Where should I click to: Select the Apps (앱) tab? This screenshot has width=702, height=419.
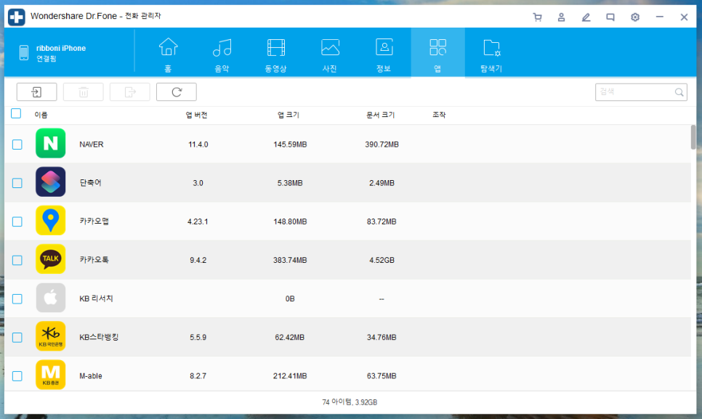click(438, 53)
